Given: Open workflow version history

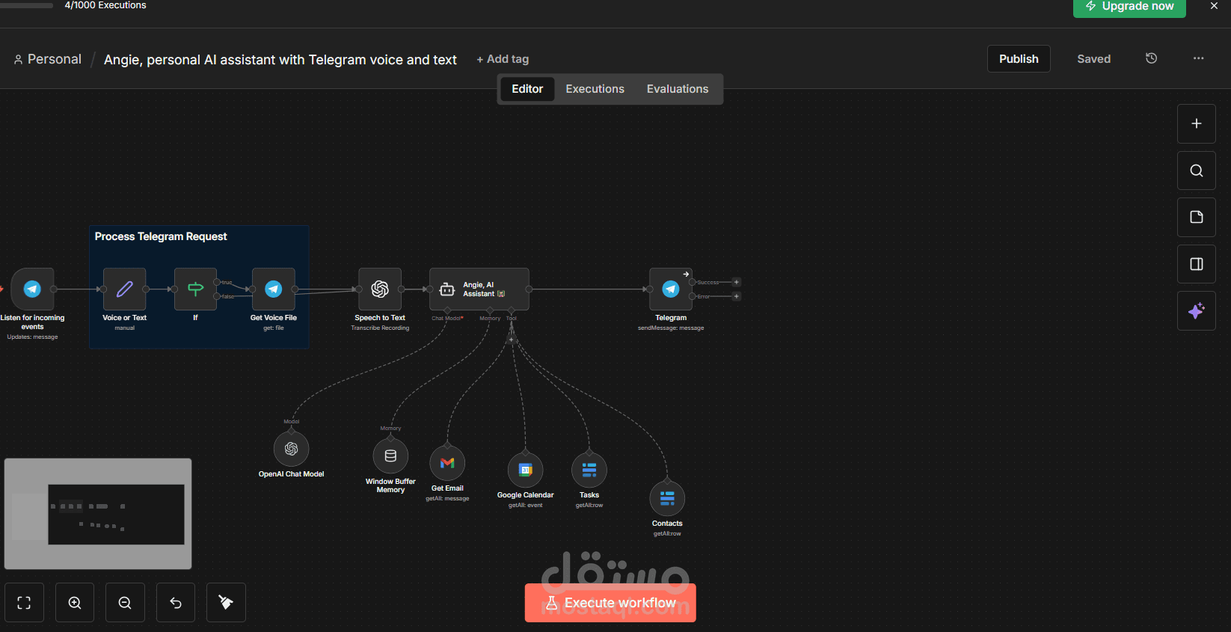Looking at the screenshot, I should click(1152, 58).
